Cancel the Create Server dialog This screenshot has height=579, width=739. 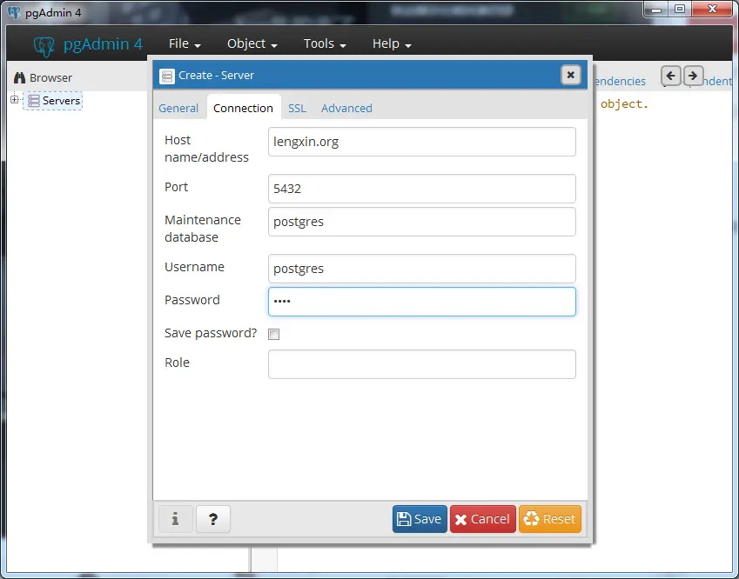coord(483,519)
